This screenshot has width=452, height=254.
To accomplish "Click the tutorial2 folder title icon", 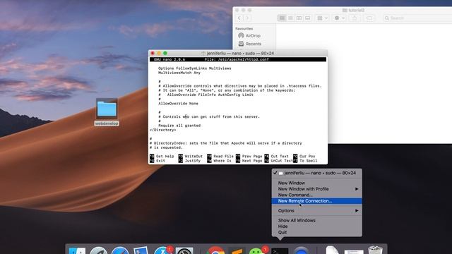I will (x=345, y=10).
